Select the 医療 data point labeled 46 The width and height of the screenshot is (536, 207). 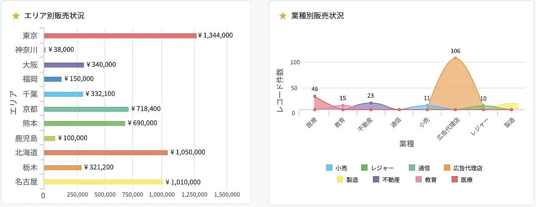(315, 96)
